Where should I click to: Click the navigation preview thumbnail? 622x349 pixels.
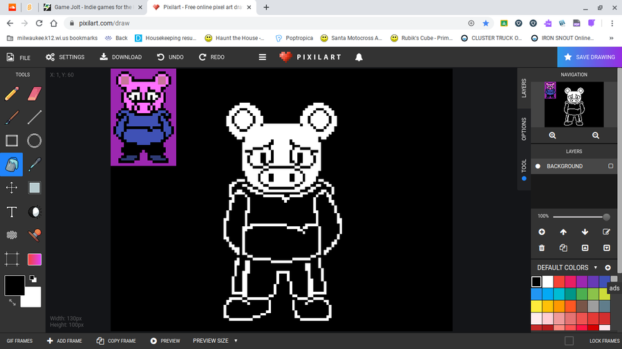pyautogui.click(x=574, y=104)
